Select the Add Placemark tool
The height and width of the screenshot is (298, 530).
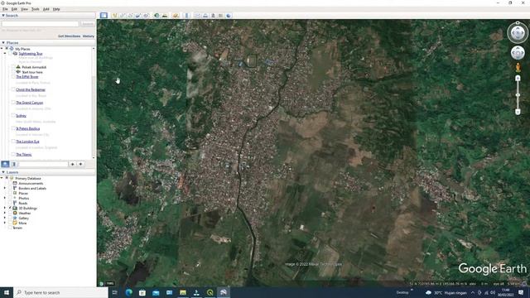[x=114, y=16]
